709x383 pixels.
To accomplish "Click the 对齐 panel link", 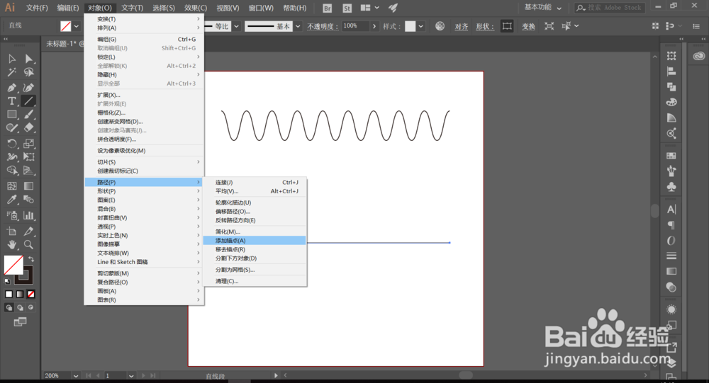I will click(462, 27).
